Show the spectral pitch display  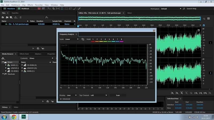(43, 9)
